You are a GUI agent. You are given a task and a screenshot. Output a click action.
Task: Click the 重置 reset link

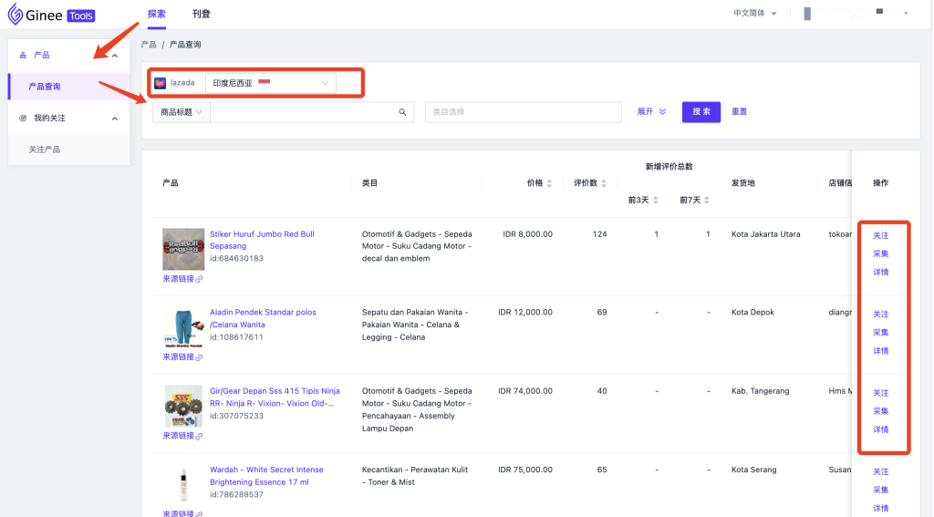pyautogui.click(x=739, y=112)
